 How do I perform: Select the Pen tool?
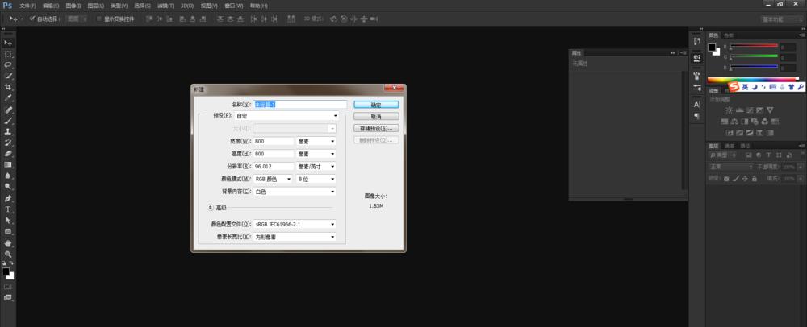(x=8, y=199)
